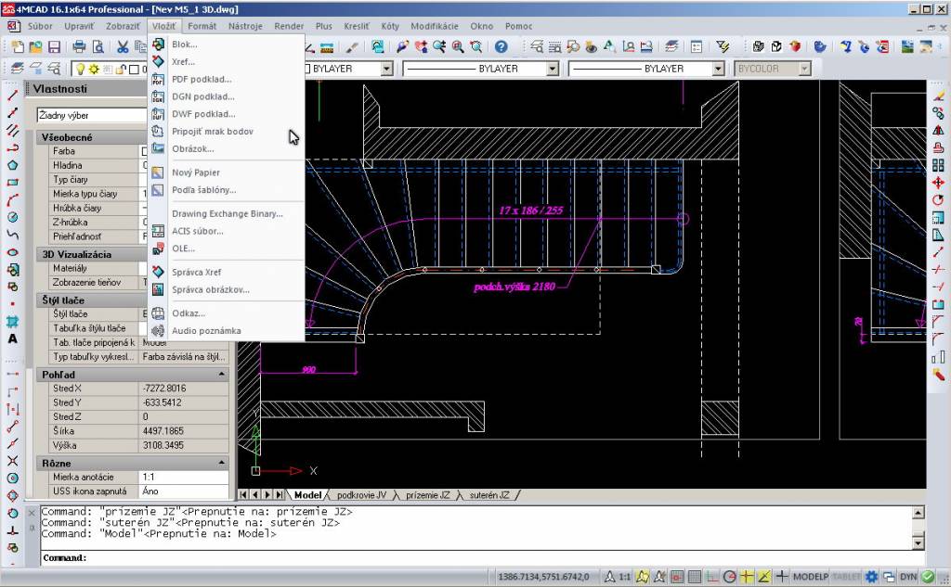Click the properties panel list icon

click(697, 46)
